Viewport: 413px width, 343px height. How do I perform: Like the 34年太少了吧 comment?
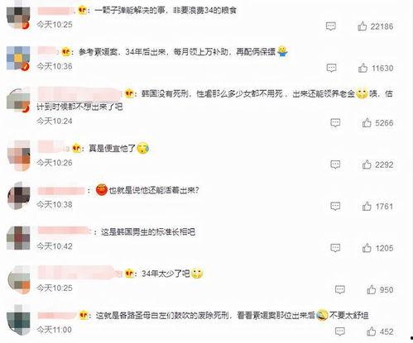tap(371, 289)
